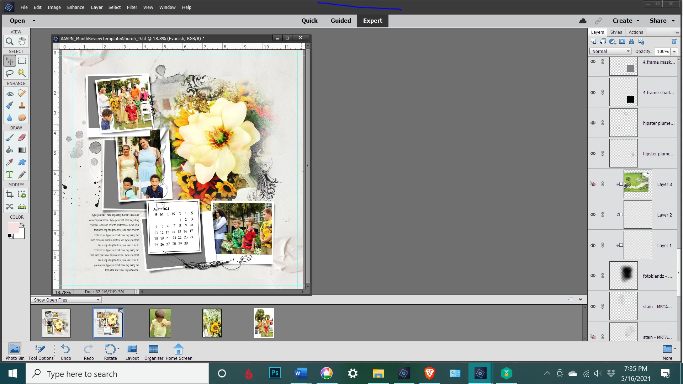The height and width of the screenshot is (384, 683).
Task: Hide the fotoblendz layer
Action: [593, 276]
